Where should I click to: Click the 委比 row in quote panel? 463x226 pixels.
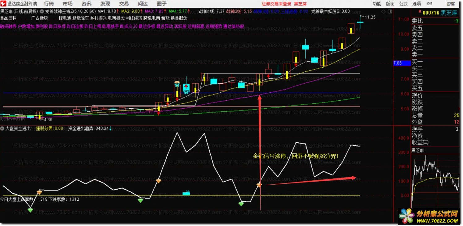(435, 21)
